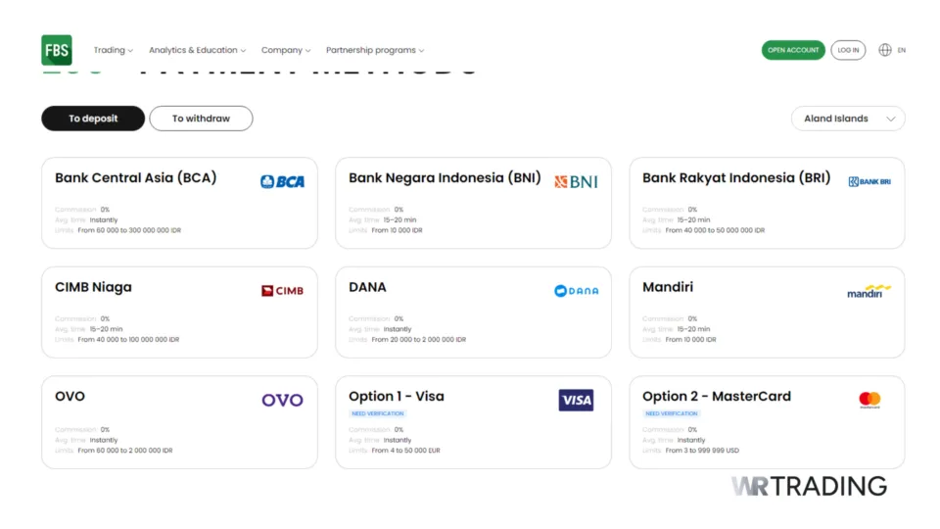
Task: Expand the Analytics & Education menu
Action: pyautogui.click(x=197, y=50)
